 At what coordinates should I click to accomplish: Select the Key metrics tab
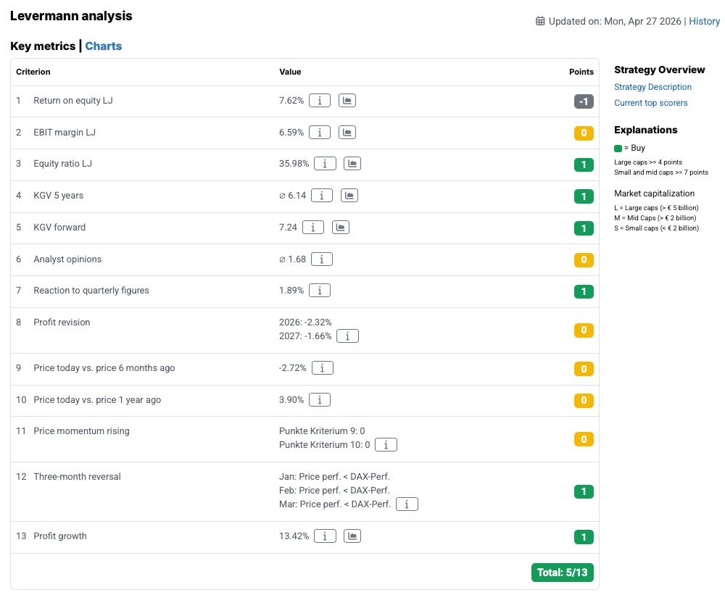pos(43,46)
